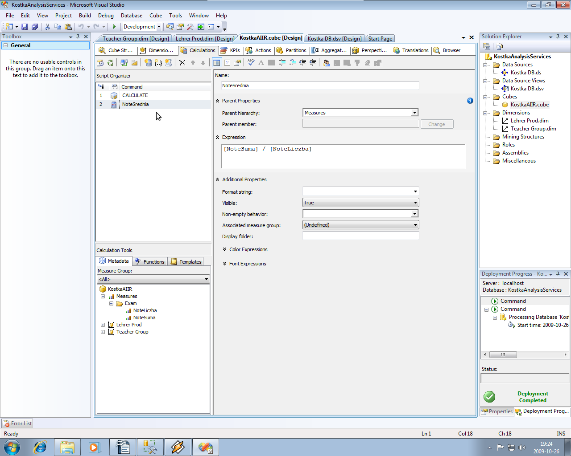The image size is (571, 456).
Task: Switch to the Templates tab
Action: point(186,262)
